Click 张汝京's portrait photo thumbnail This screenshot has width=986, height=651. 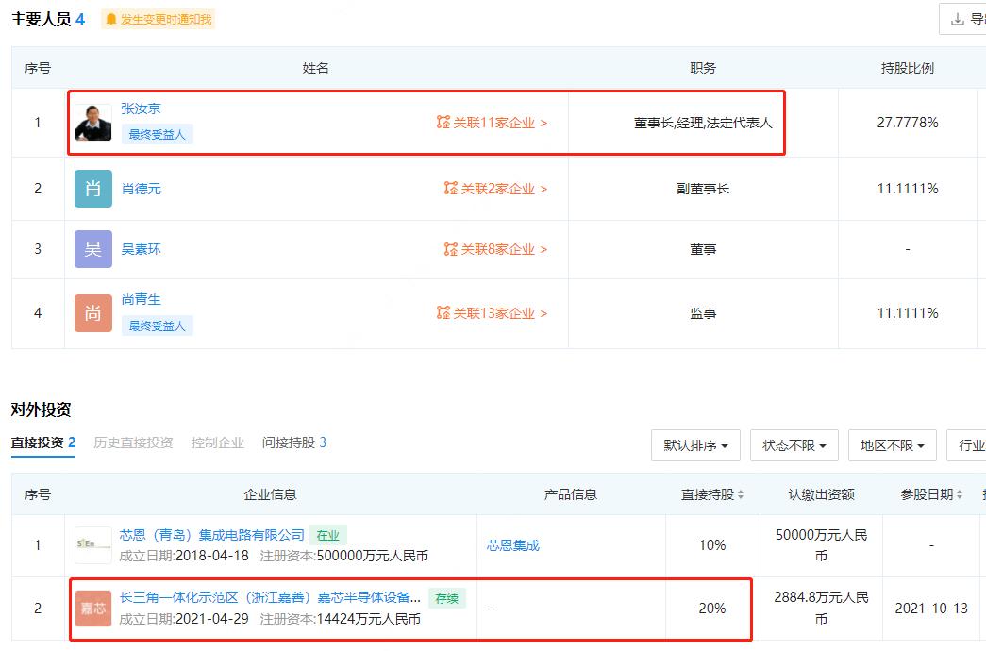click(x=92, y=121)
